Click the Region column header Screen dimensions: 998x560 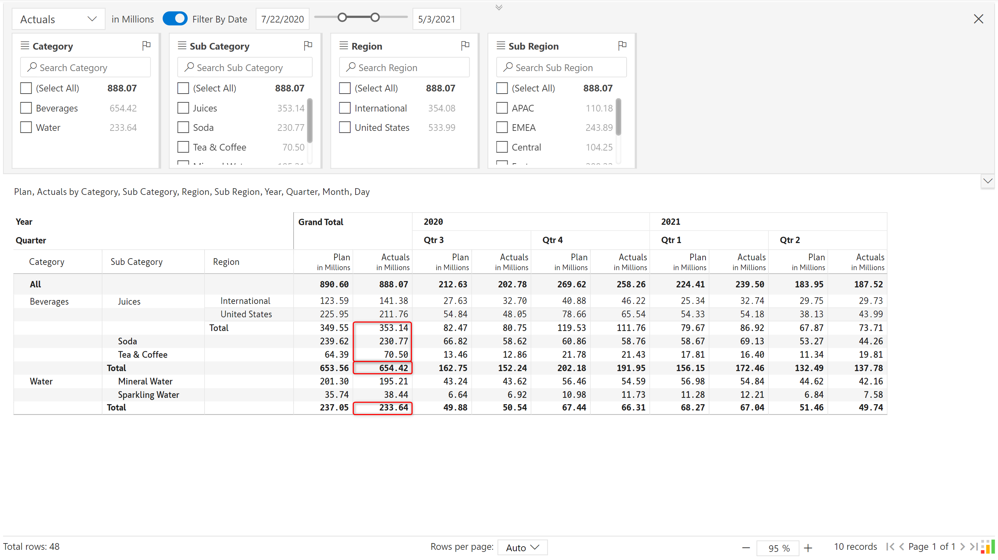(x=226, y=262)
